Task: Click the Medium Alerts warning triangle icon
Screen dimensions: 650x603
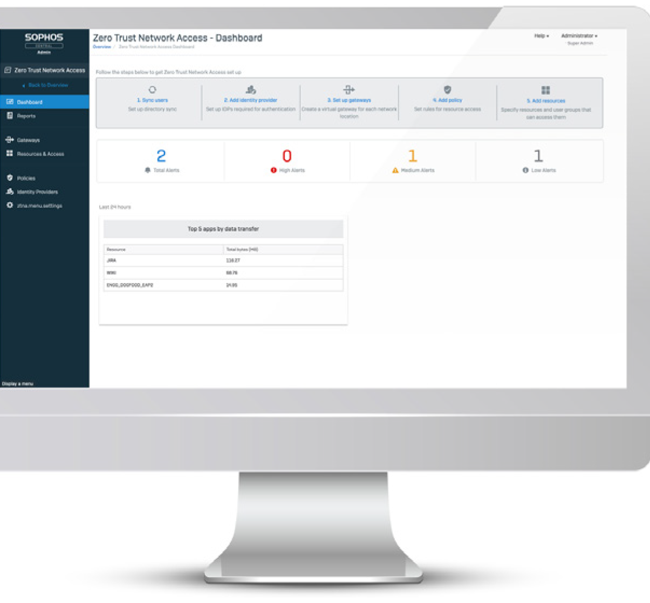Action: (x=395, y=170)
